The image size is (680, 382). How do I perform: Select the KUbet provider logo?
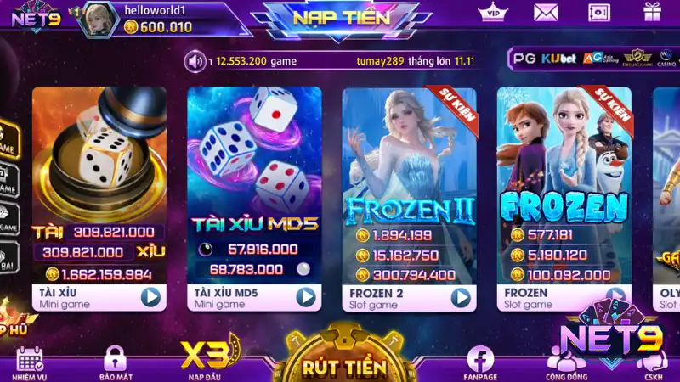[558, 59]
